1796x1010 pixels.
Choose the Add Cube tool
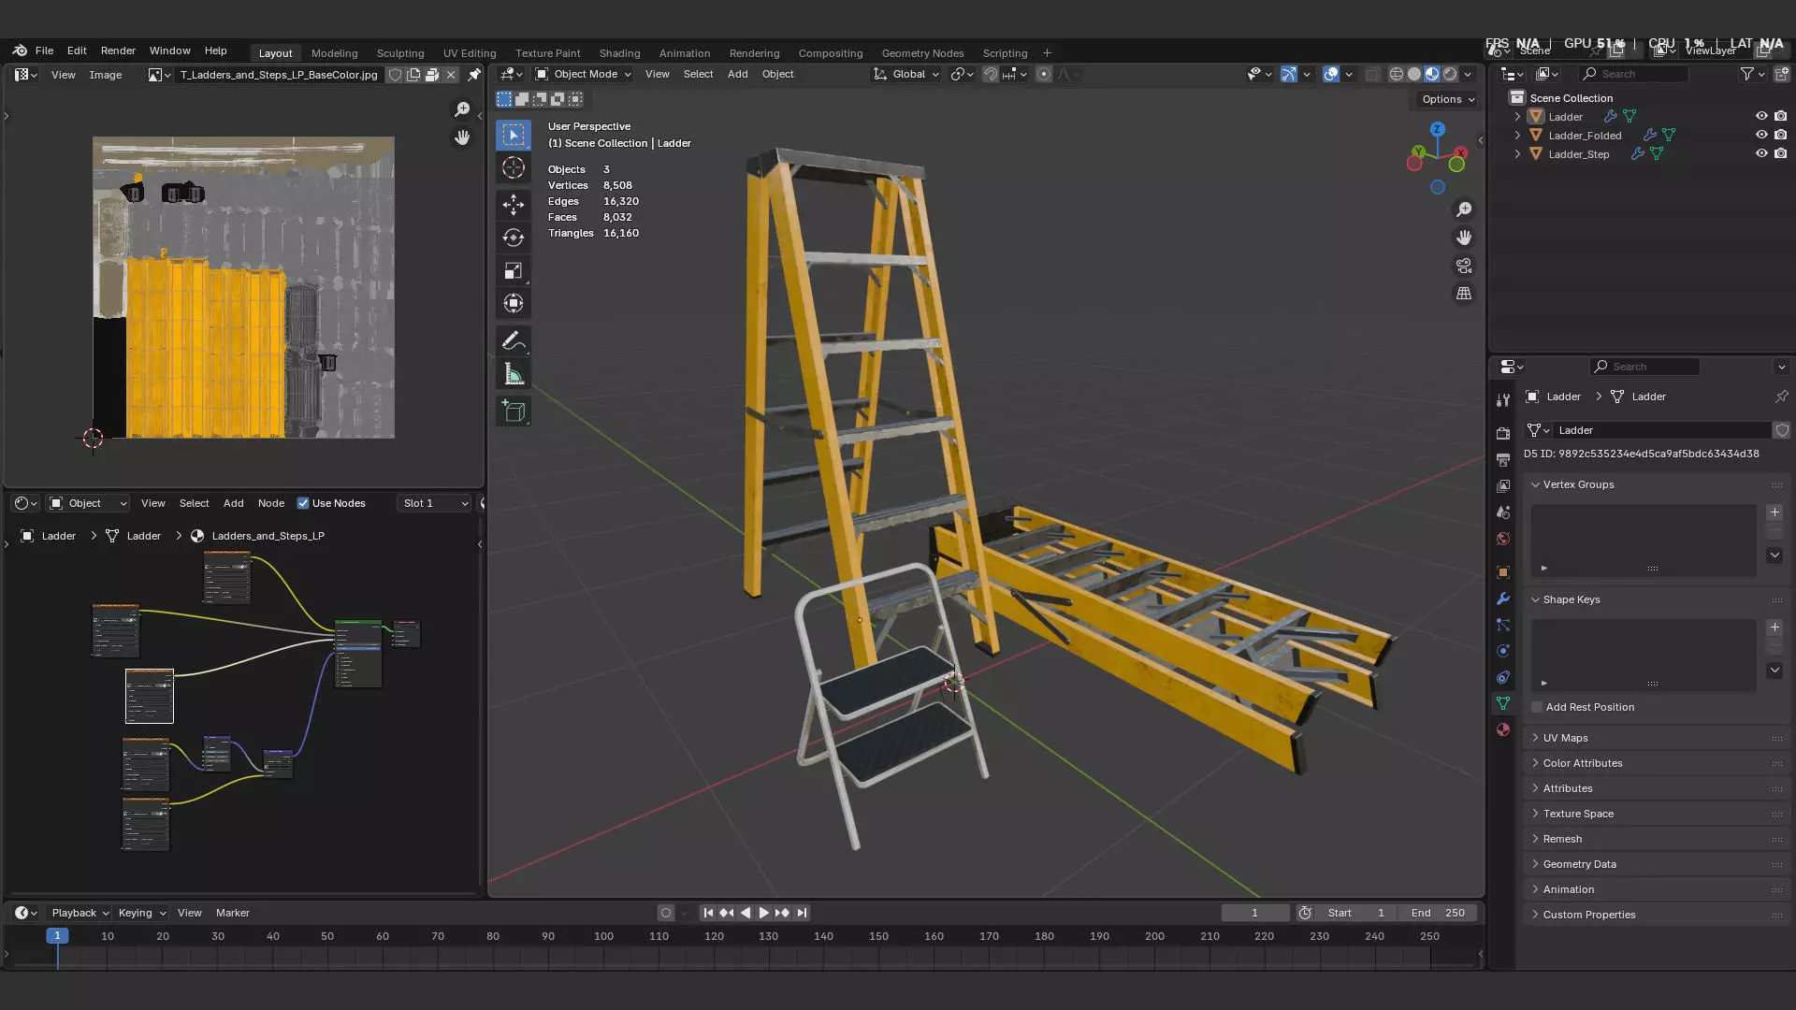pyautogui.click(x=513, y=411)
